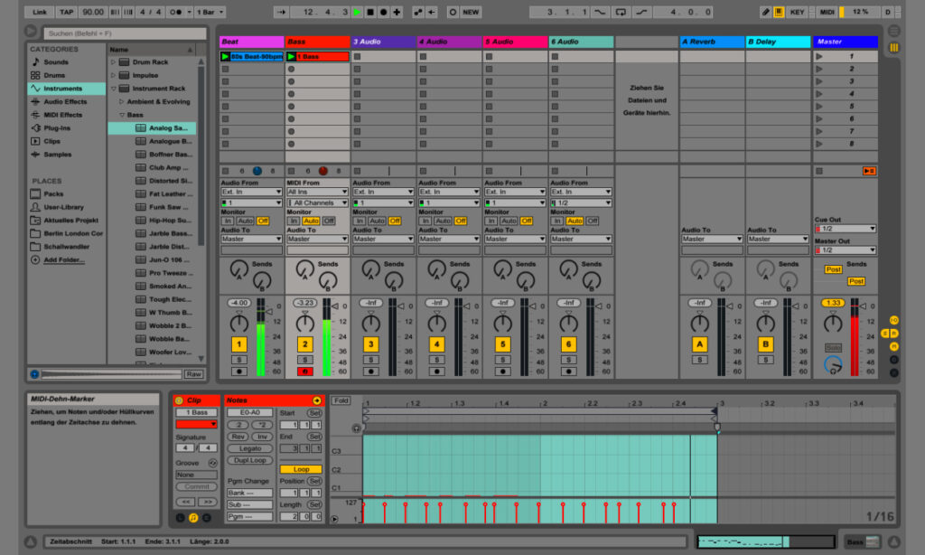Open the quantization 1 Bar menu
The height and width of the screenshot is (555, 925).
(x=210, y=12)
